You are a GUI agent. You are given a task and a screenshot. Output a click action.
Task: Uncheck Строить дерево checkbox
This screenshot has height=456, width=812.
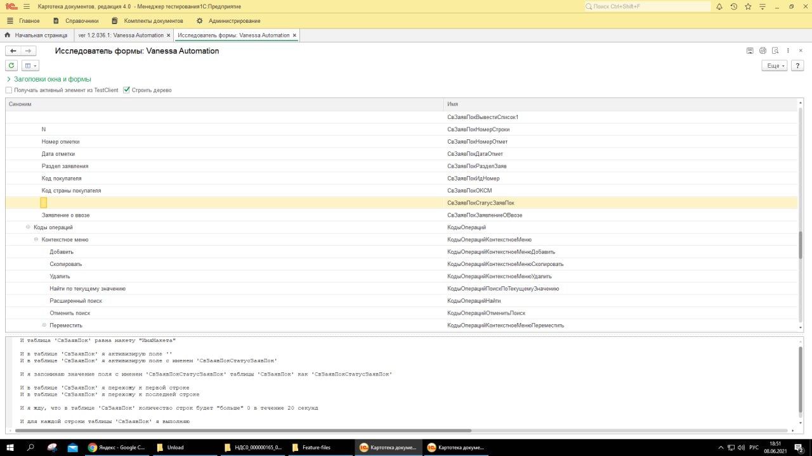pyautogui.click(x=127, y=90)
